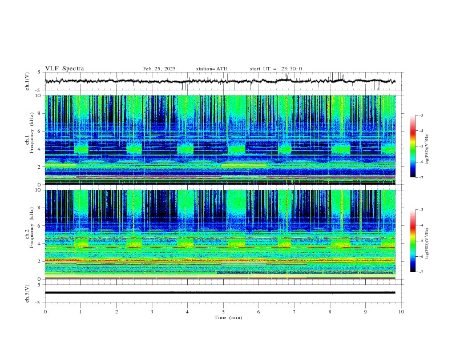Click the ch.1 waveform trace panel
Viewport: 452px width, 350px height.
tap(224, 81)
